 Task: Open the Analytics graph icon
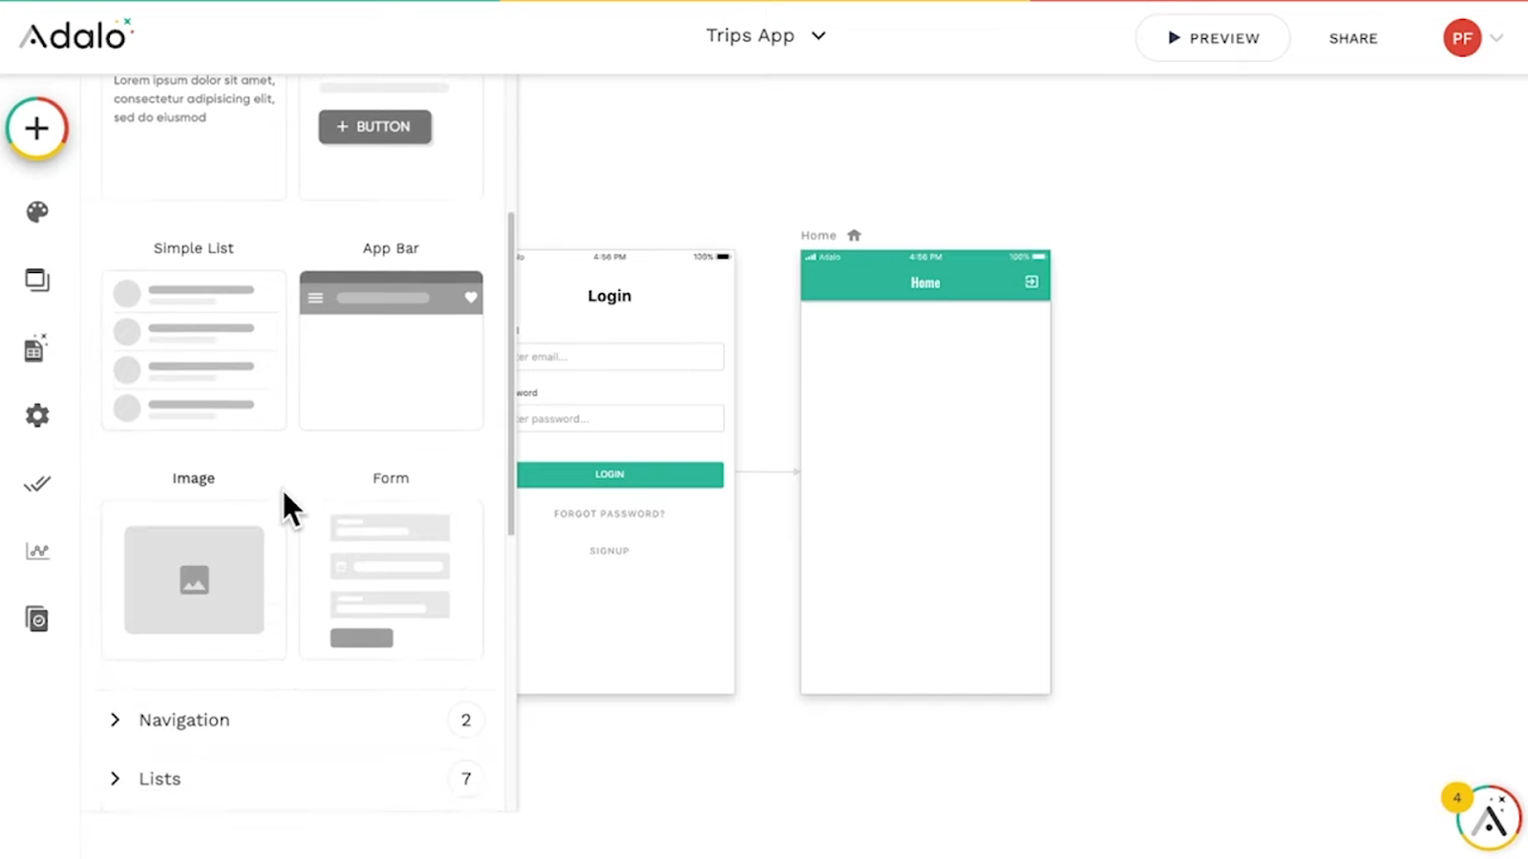(36, 551)
